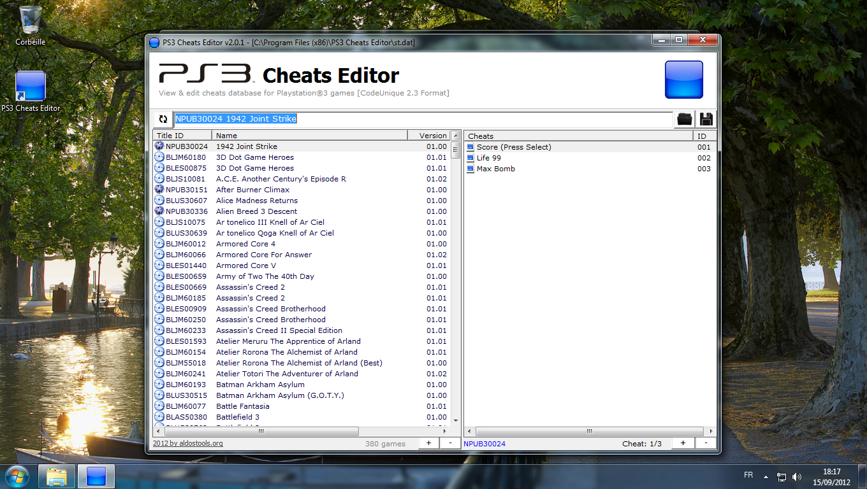Select Assassin's Creed II Special Edition
This screenshot has width=867, height=489.
pyautogui.click(x=302, y=330)
